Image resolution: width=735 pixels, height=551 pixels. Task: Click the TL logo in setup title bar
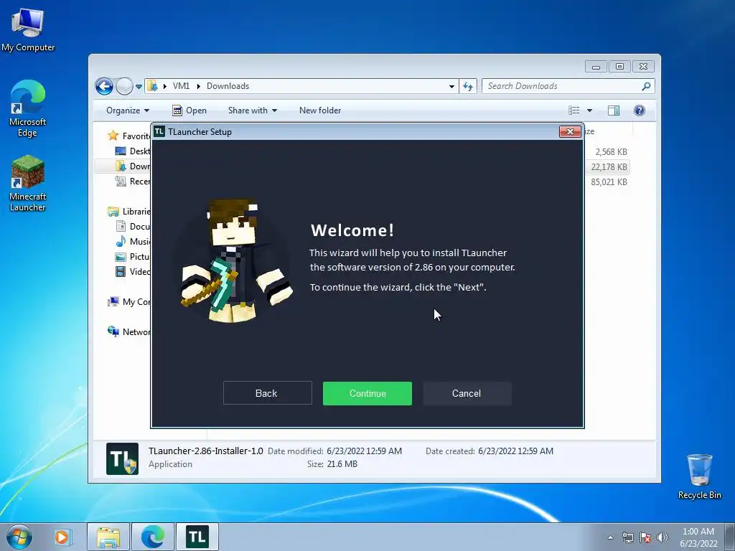tap(159, 132)
